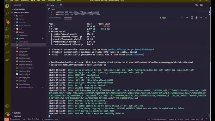The height and width of the screenshot is (121, 215).
Task: Open Explorer views and more actions menu
Action: pos(42,5)
